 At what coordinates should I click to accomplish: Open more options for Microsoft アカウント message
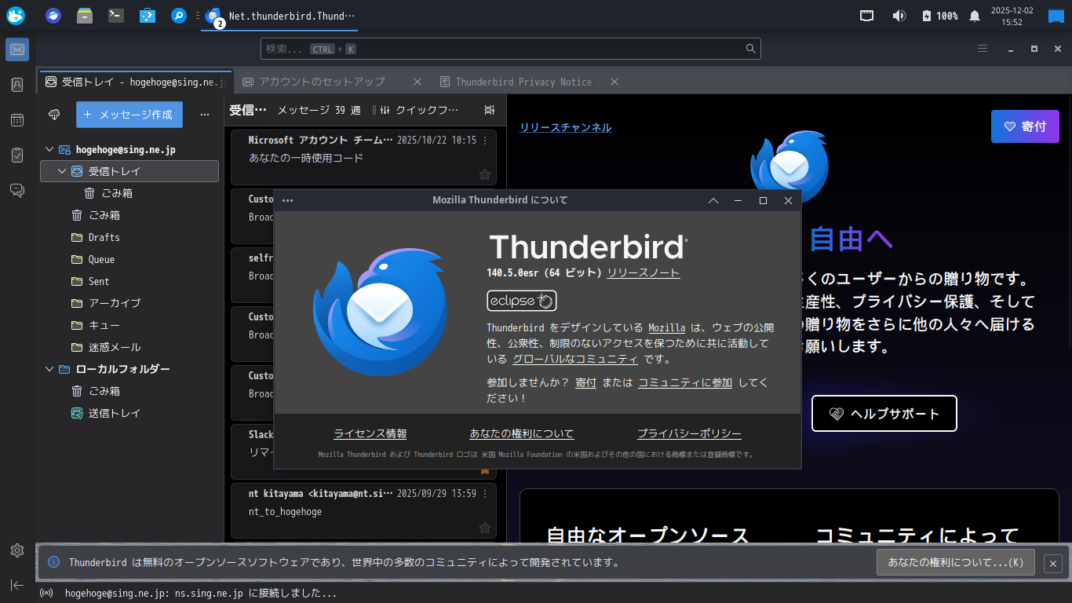pos(485,141)
